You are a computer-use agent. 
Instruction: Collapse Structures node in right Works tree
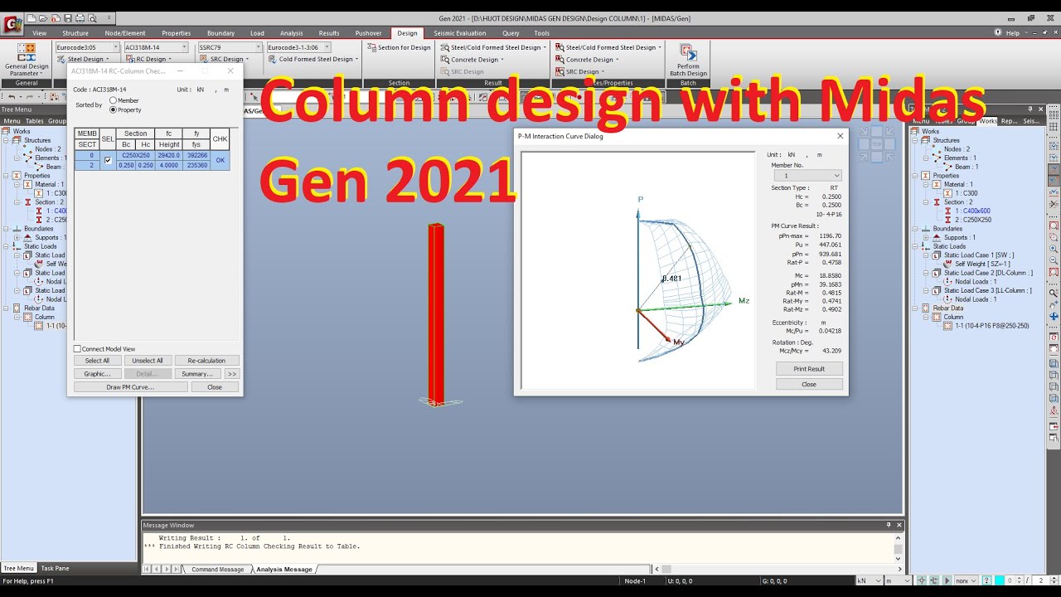(x=915, y=140)
